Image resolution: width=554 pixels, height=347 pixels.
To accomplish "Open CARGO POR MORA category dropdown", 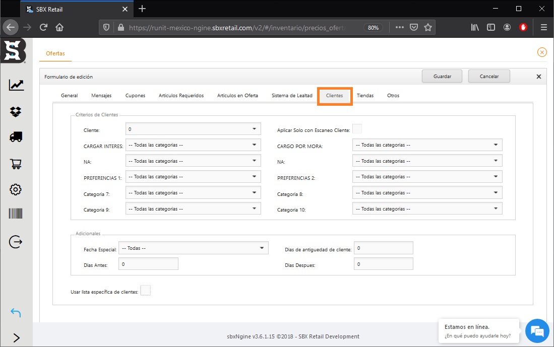I will [x=427, y=145].
